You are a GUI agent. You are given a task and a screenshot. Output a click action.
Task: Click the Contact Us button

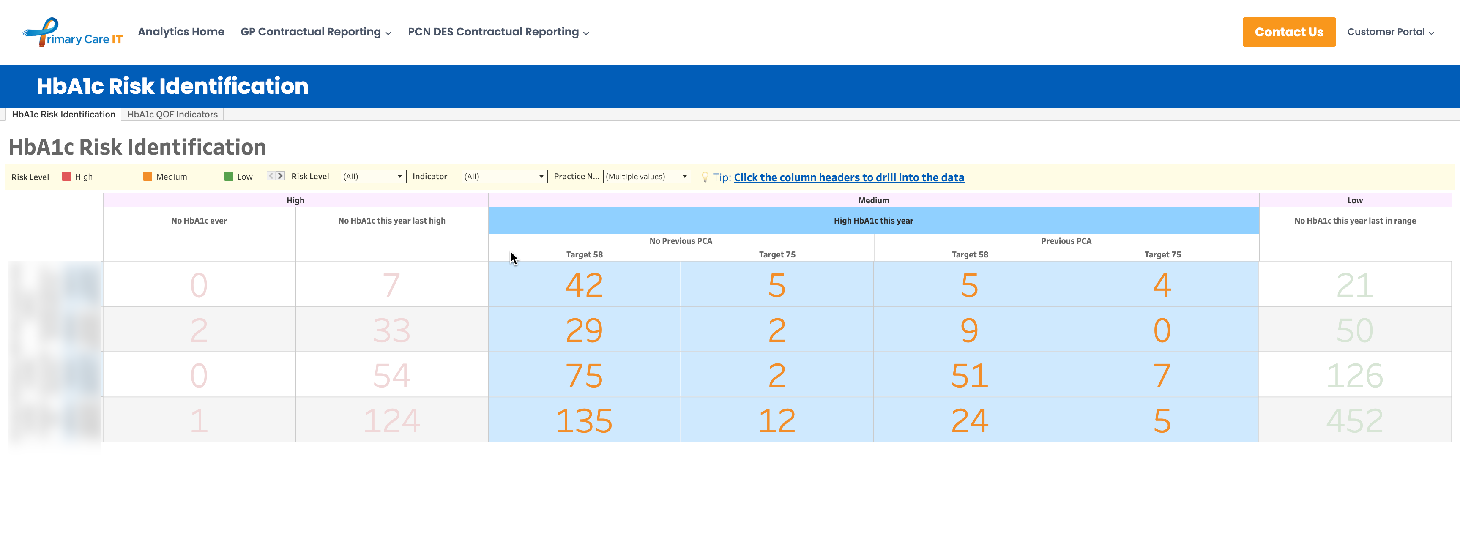1289,32
